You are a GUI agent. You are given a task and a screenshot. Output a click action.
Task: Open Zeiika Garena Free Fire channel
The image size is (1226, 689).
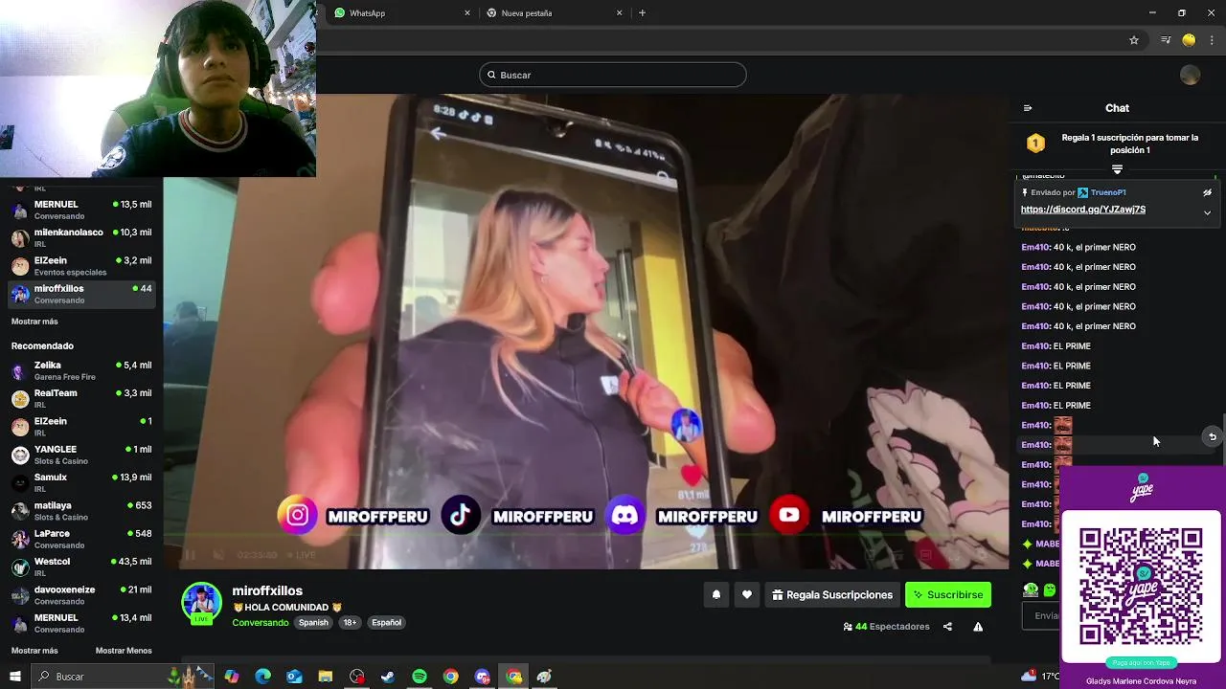(81, 370)
